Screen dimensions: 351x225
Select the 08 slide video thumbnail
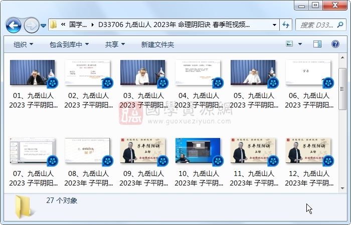(87, 150)
